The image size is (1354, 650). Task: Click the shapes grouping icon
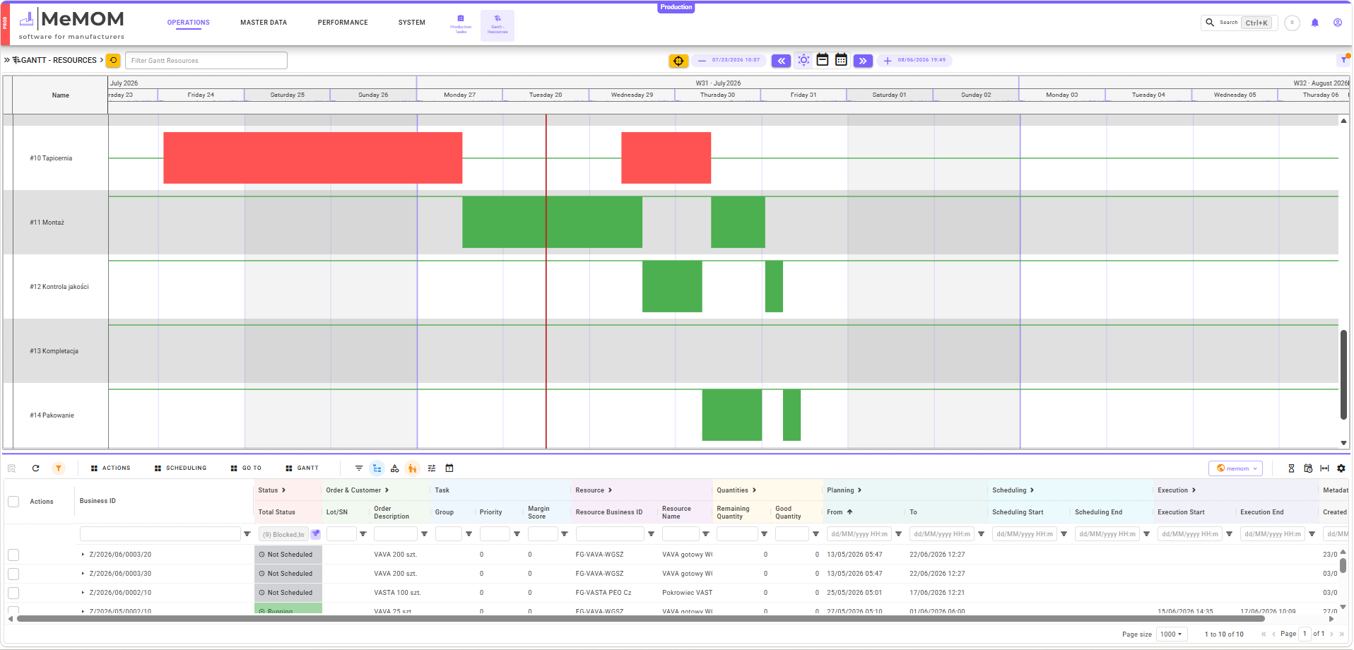click(395, 468)
